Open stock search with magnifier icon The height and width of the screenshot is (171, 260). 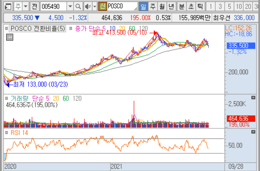click(x=78, y=7)
